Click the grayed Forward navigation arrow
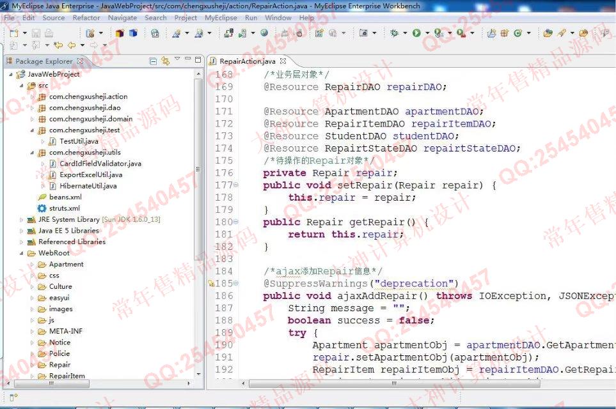The image size is (616, 409). point(94,45)
